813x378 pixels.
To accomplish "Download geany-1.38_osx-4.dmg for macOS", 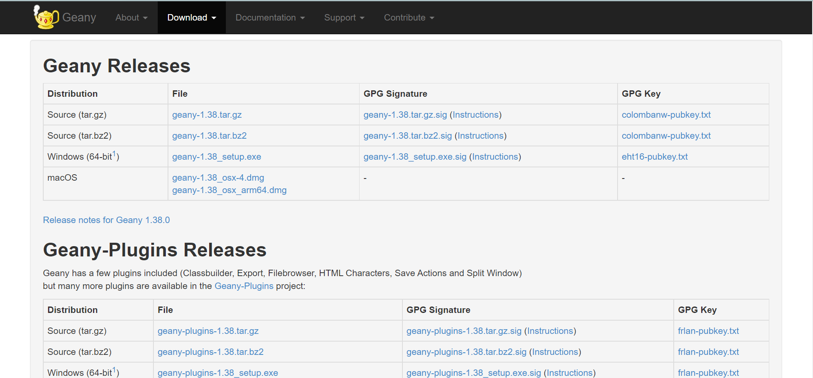I will click(x=218, y=178).
